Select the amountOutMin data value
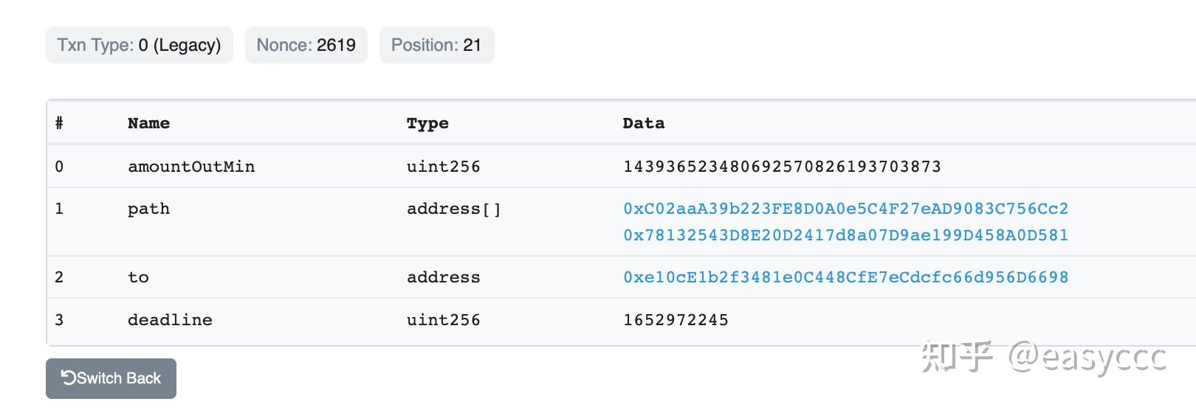Viewport: 1196px width, 410px height. 782,167
